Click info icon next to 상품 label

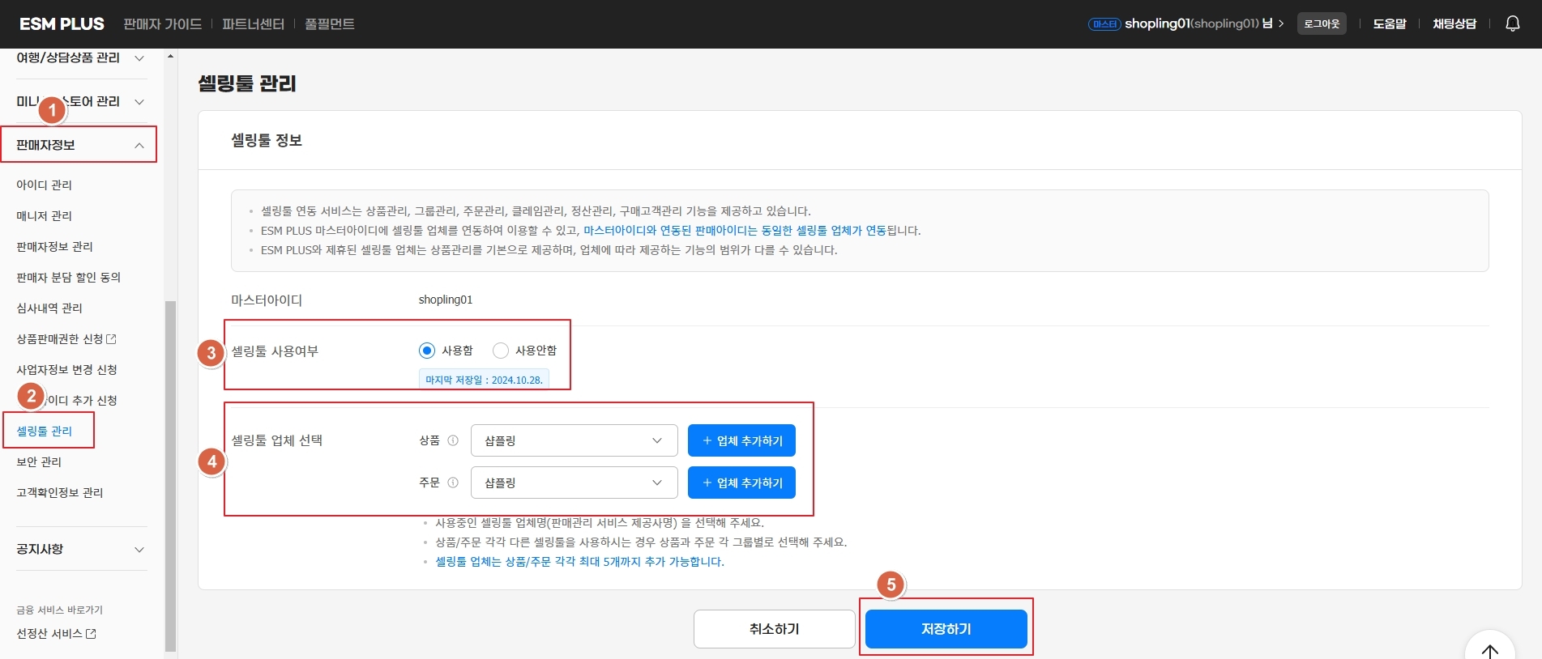point(453,440)
